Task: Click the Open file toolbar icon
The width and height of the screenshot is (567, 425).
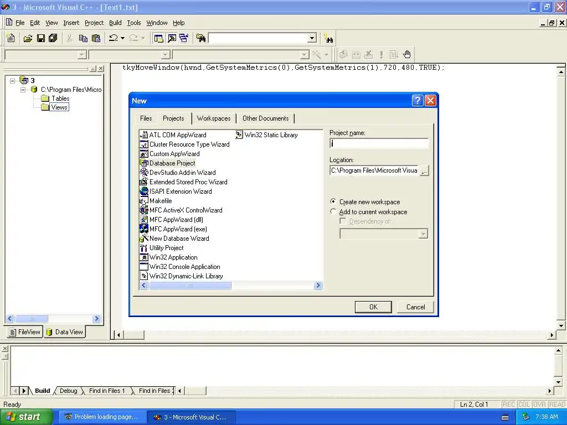Action: 28,38
